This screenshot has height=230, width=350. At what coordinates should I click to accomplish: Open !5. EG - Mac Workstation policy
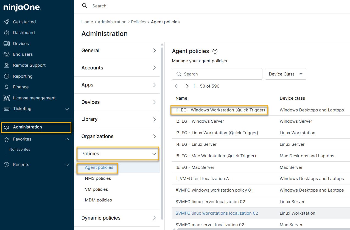(x=216, y=156)
